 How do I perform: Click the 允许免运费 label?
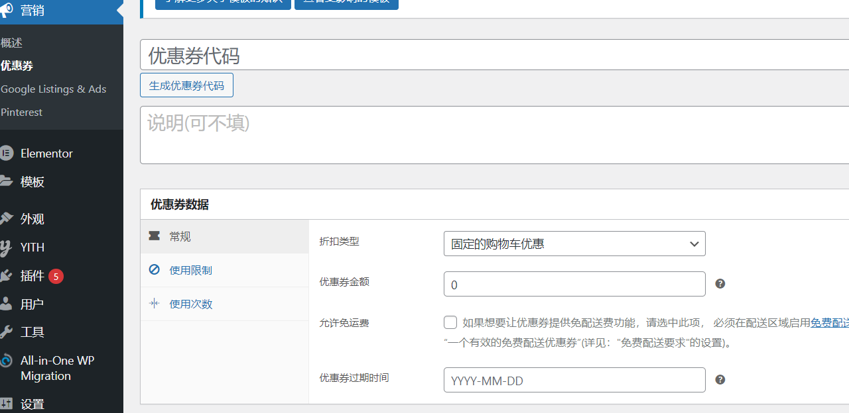click(344, 324)
